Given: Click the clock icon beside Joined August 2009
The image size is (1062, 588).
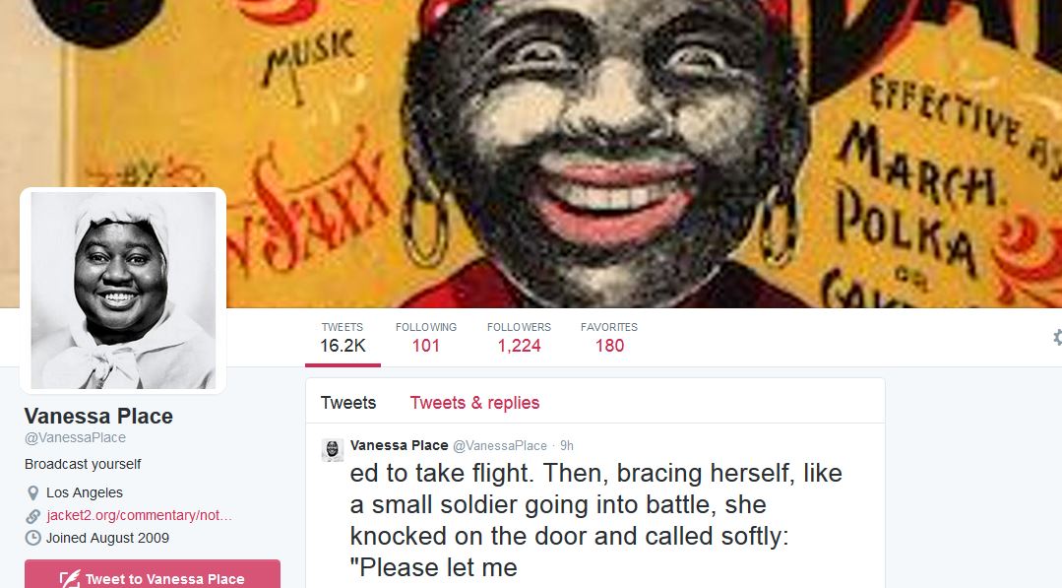Looking at the screenshot, I should [x=32, y=538].
